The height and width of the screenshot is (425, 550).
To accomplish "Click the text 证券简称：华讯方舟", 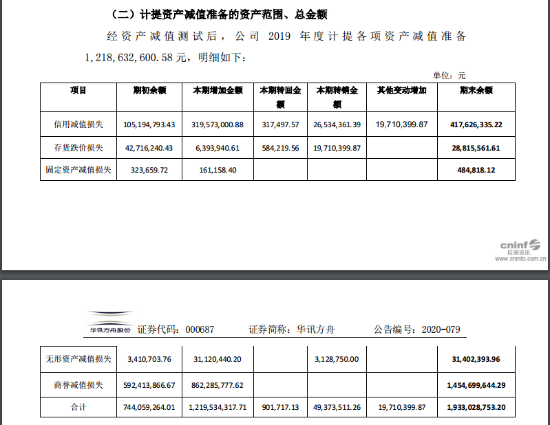I will point(292,329).
